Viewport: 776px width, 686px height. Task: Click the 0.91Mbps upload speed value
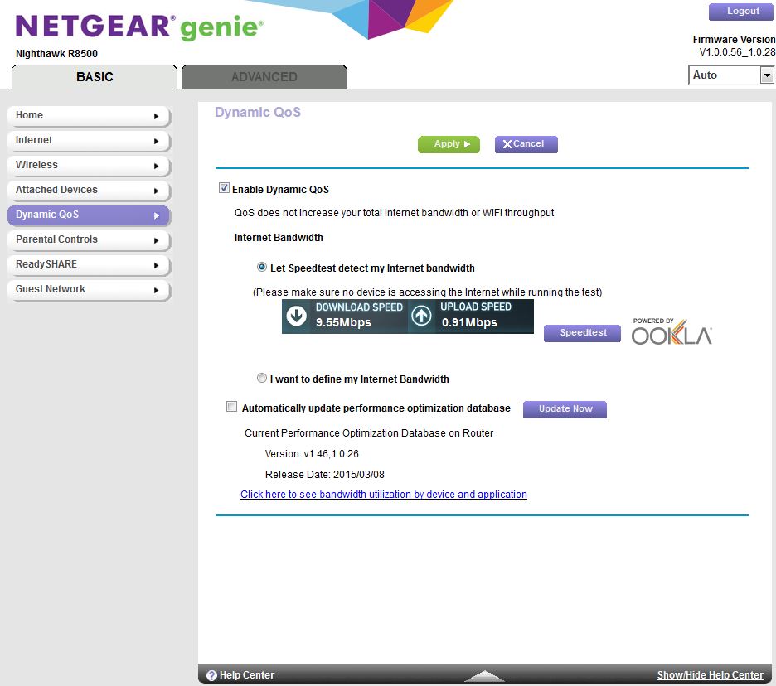pyautogui.click(x=469, y=323)
